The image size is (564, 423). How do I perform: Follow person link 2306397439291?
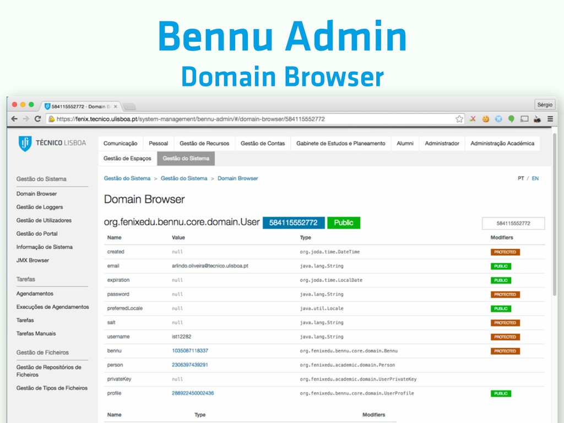(190, 365)
